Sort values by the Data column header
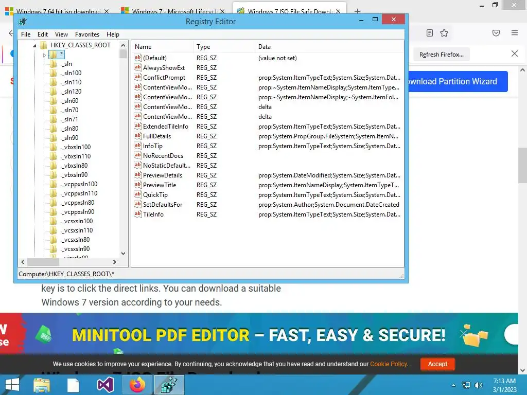527x395 pixels. (x=329, y=47)
